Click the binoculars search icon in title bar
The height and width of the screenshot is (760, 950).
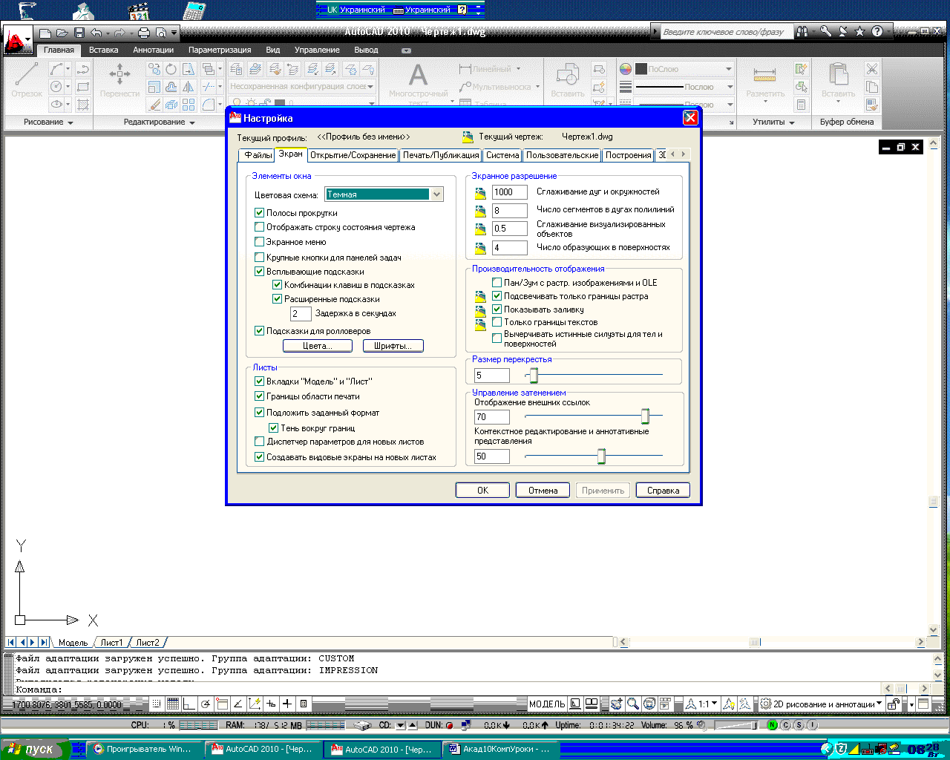pos(802,31)
